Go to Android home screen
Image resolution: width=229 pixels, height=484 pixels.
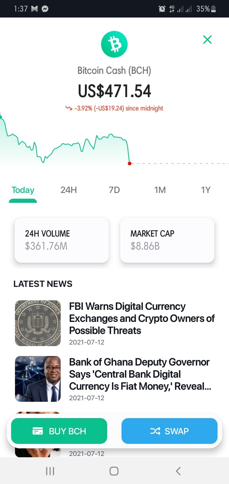point(114,471)
